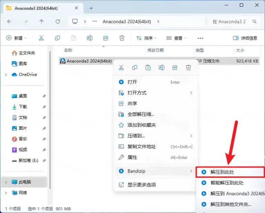Sort by 大小 column header

(x=240, y=50)
